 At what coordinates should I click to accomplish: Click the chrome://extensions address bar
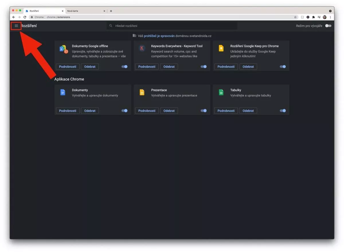coord(163,17)
